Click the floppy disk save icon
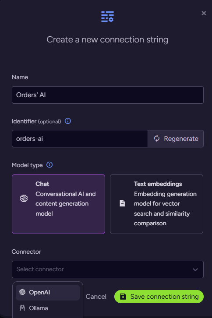 tap(123, 297)
